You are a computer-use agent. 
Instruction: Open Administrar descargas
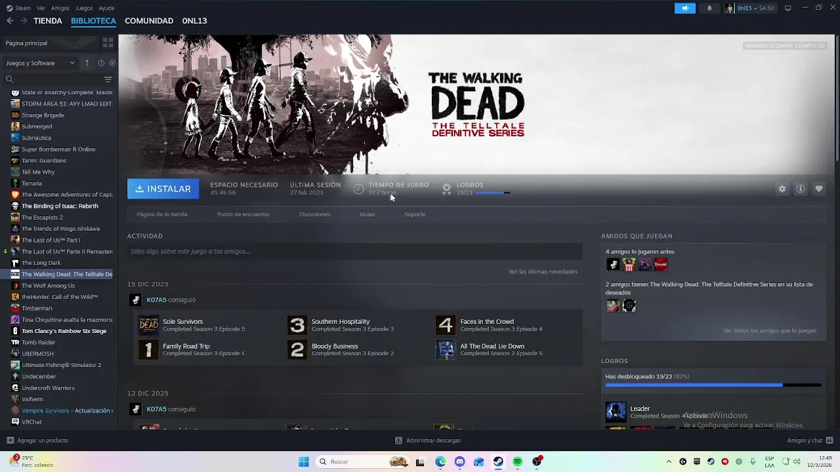[x=428, y=441]
